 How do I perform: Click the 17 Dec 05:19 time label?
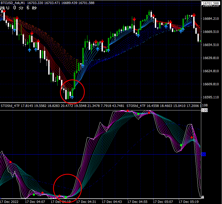[x=189, y=202]
